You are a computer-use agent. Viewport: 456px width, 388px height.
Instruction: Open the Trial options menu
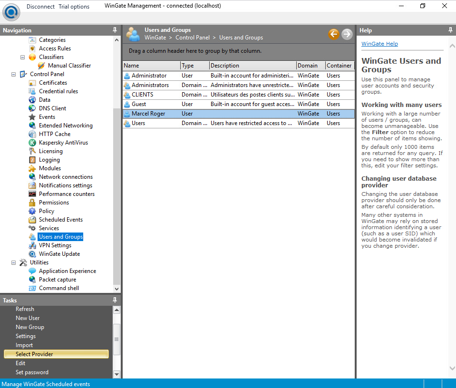pos(74,7)
